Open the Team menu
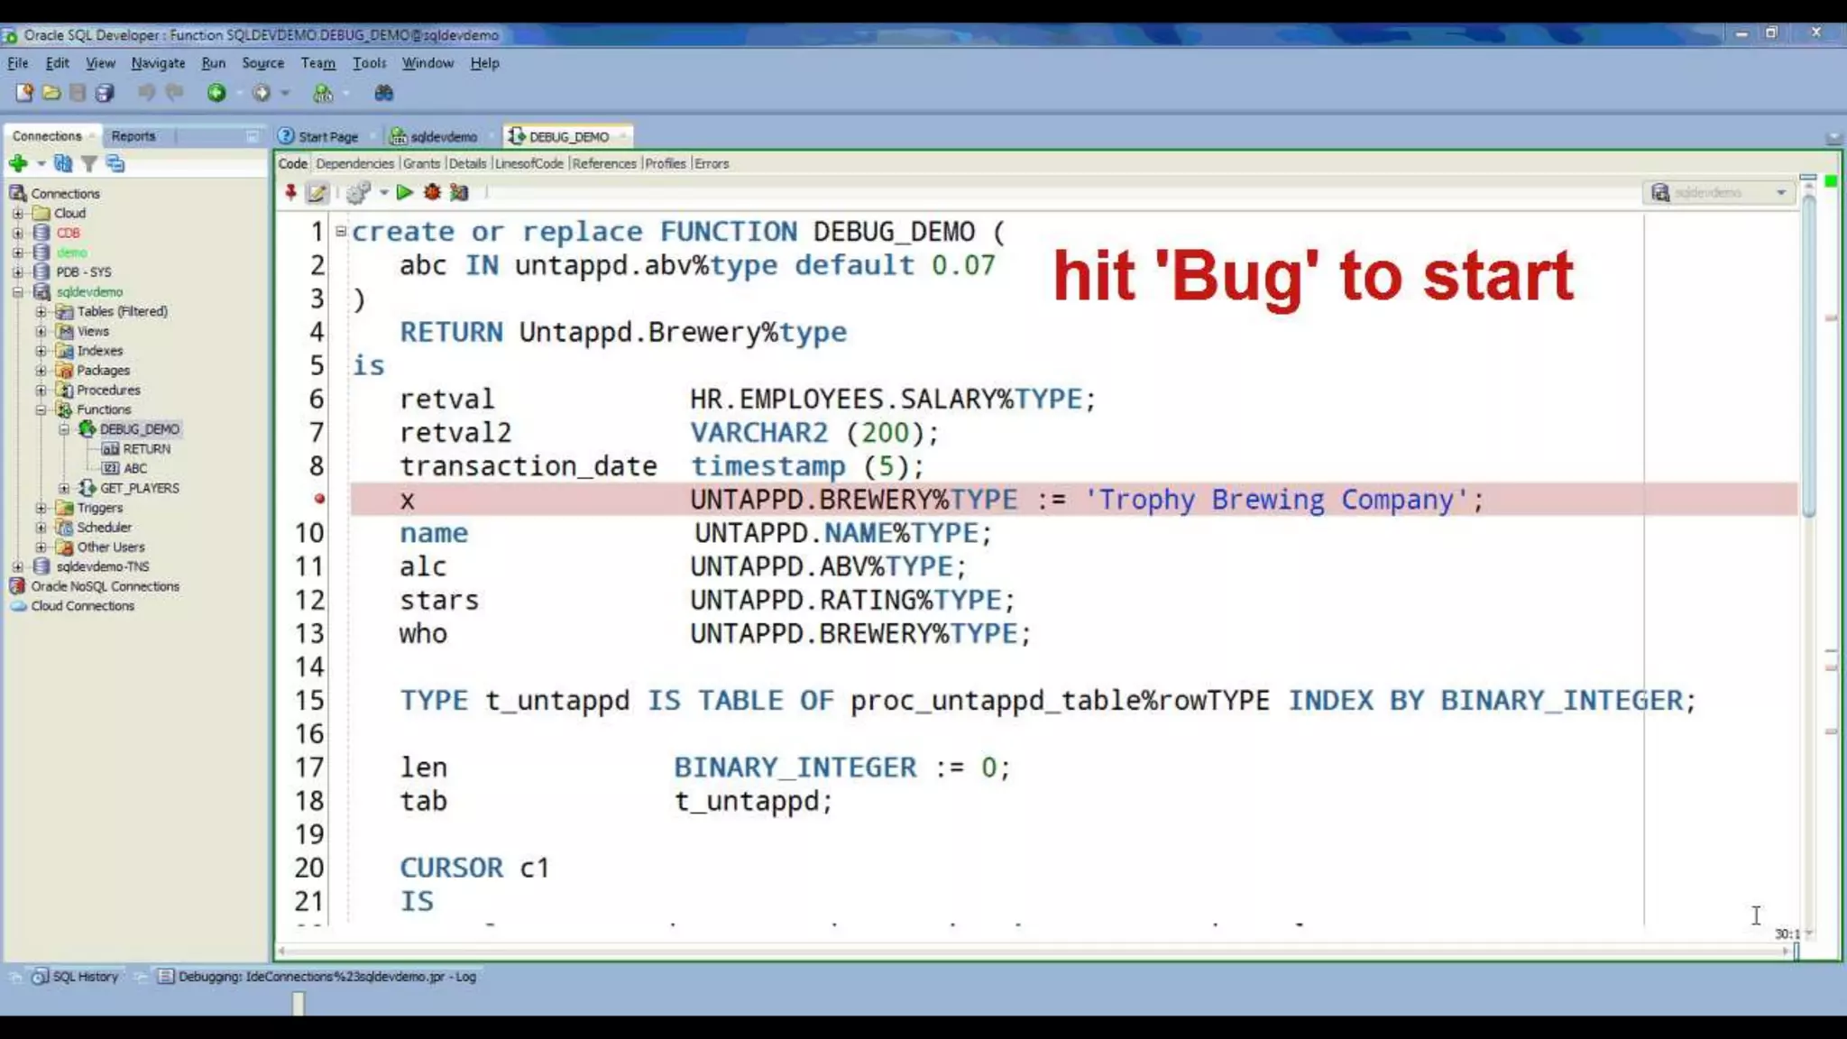The image size is (1847, 1039). pyautogui.click(x=317, y=63)
